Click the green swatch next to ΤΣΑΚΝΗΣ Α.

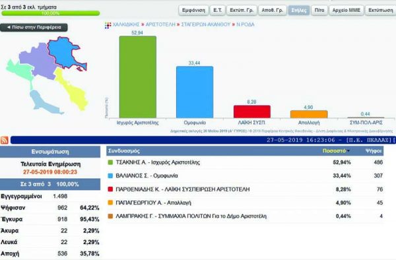pyautogui.click(x=110, y=162)
